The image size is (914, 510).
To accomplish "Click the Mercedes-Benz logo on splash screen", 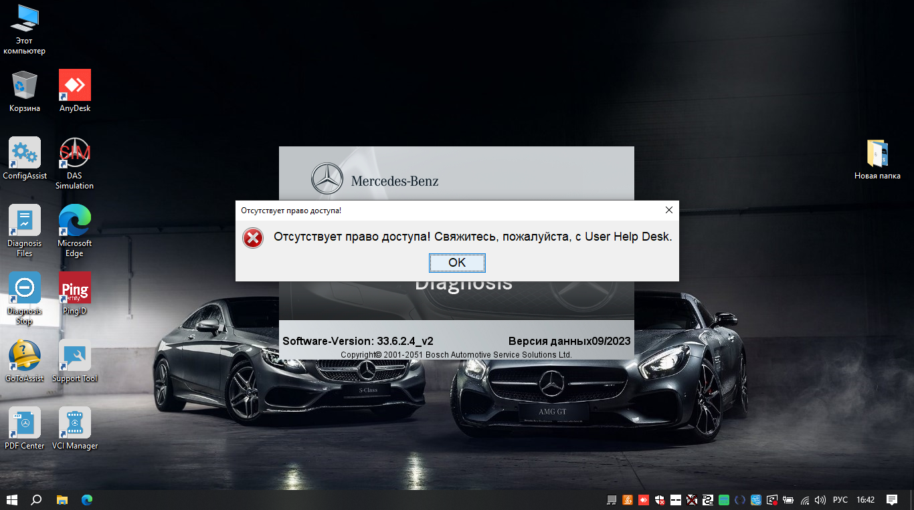I will pyautogui.click(x=375, y=180).
